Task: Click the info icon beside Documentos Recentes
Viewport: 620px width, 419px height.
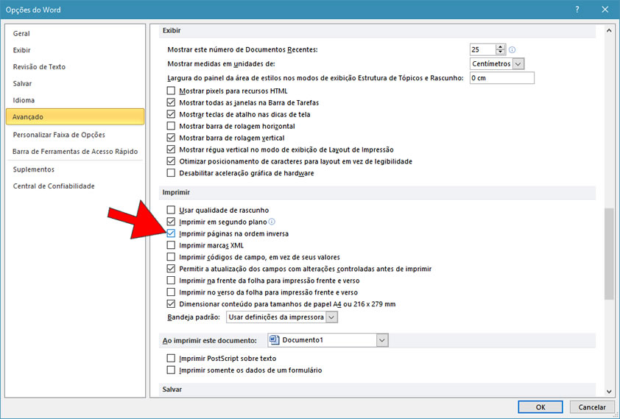Action: 512,50
